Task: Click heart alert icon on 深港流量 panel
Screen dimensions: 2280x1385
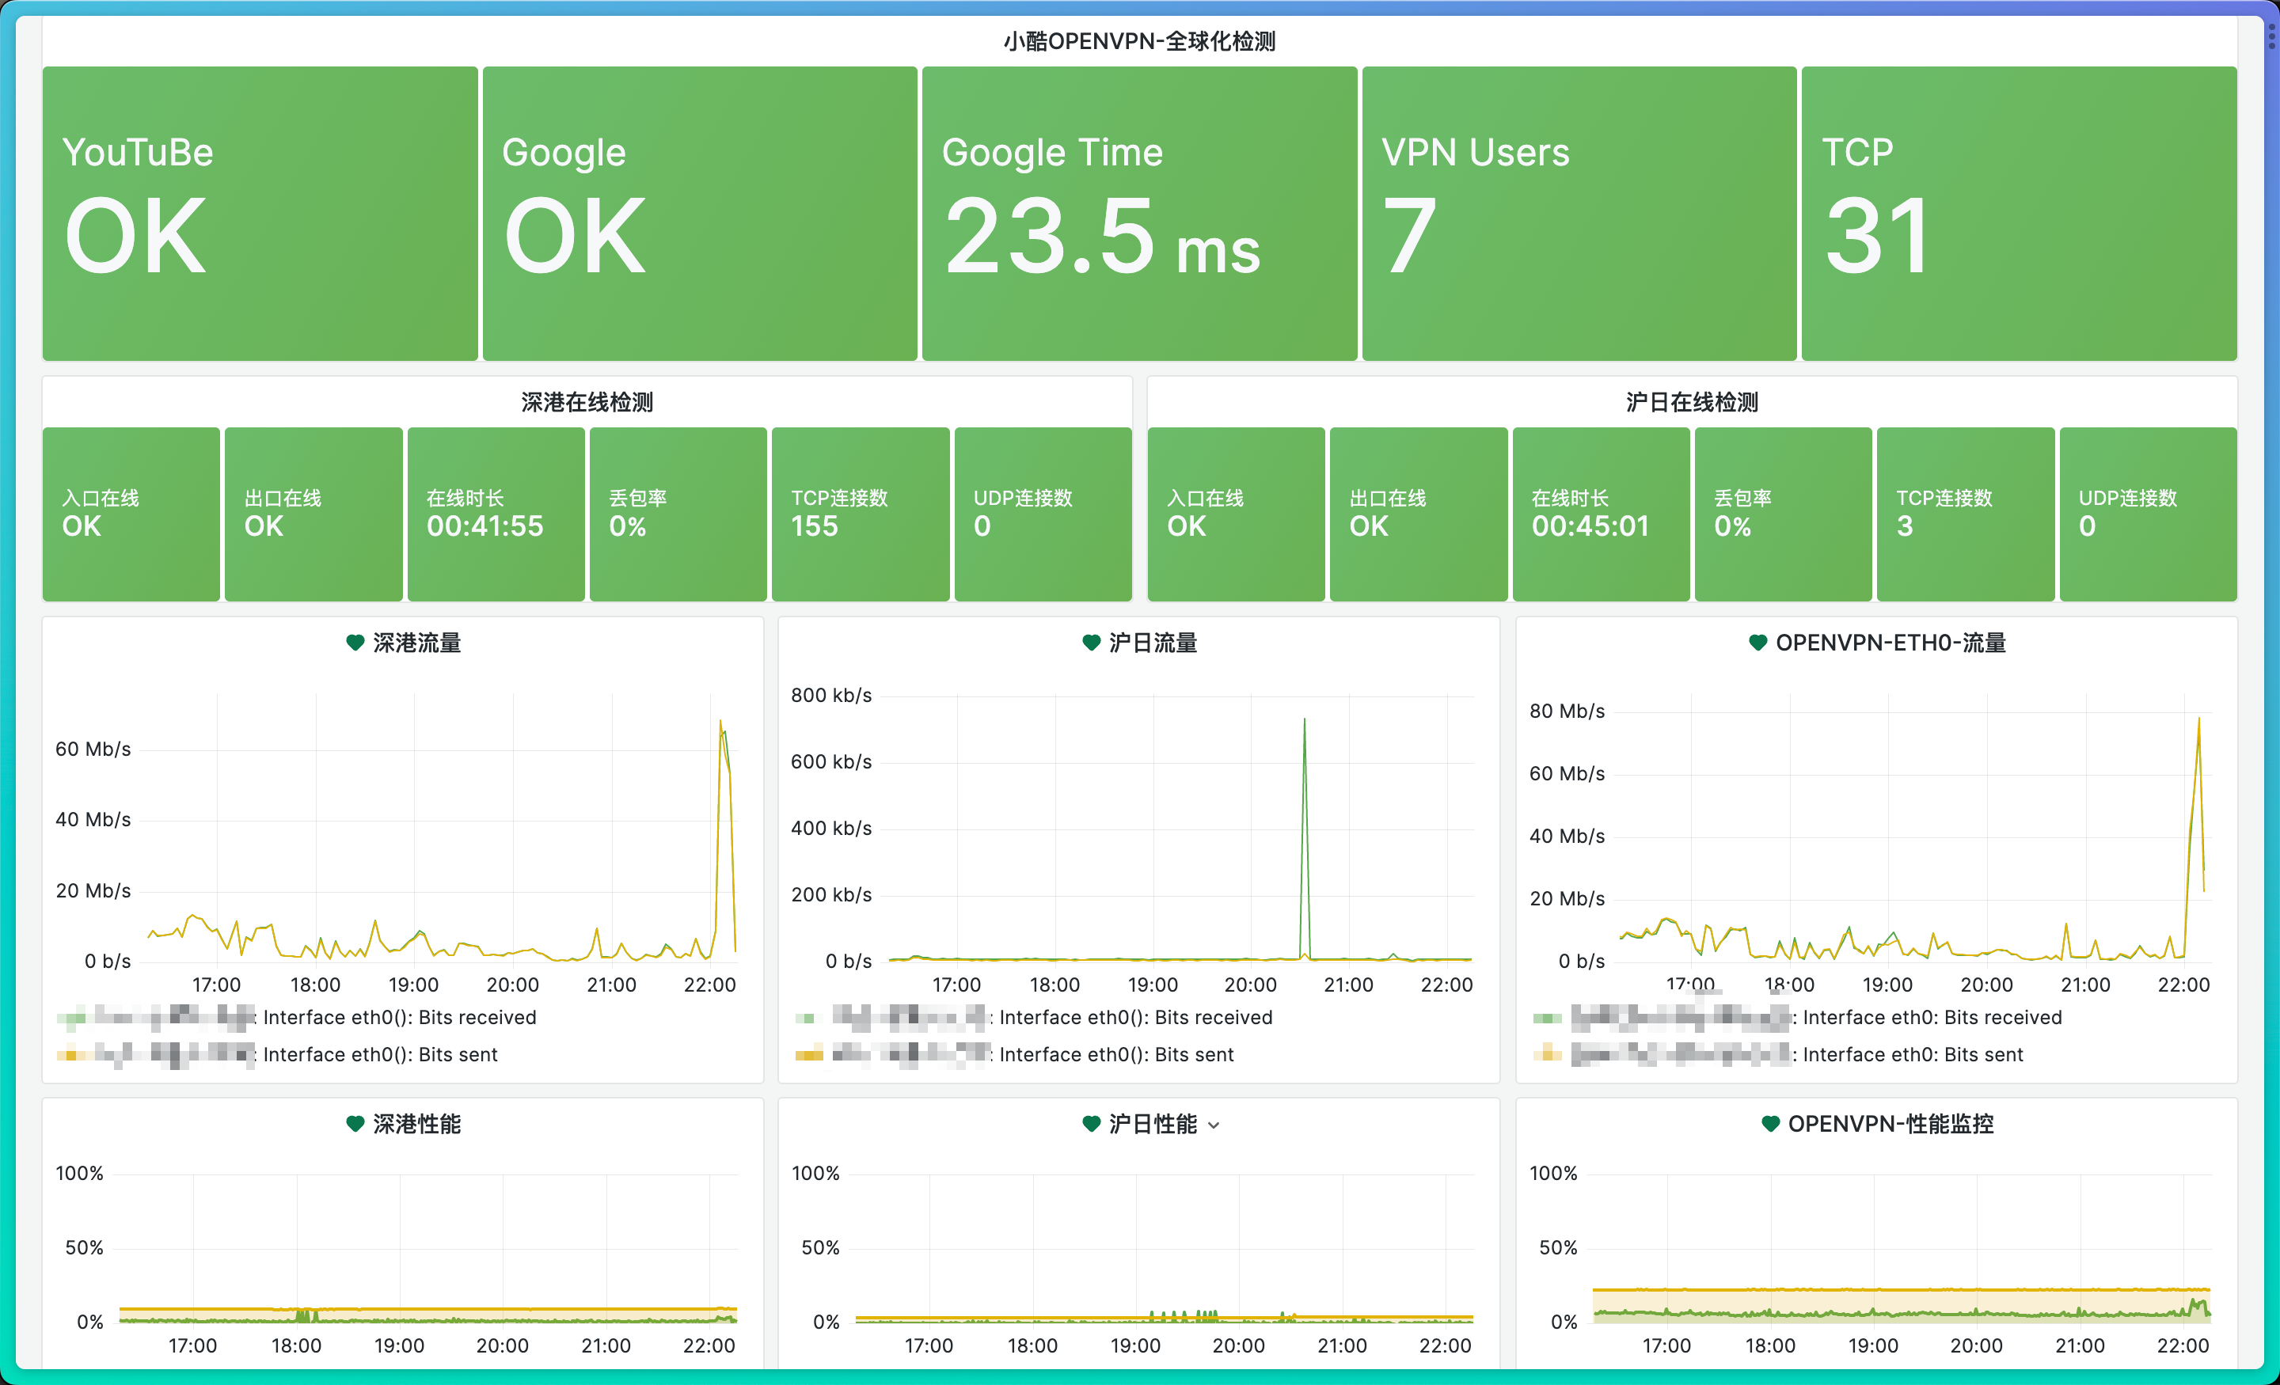Action: (355, 642)
